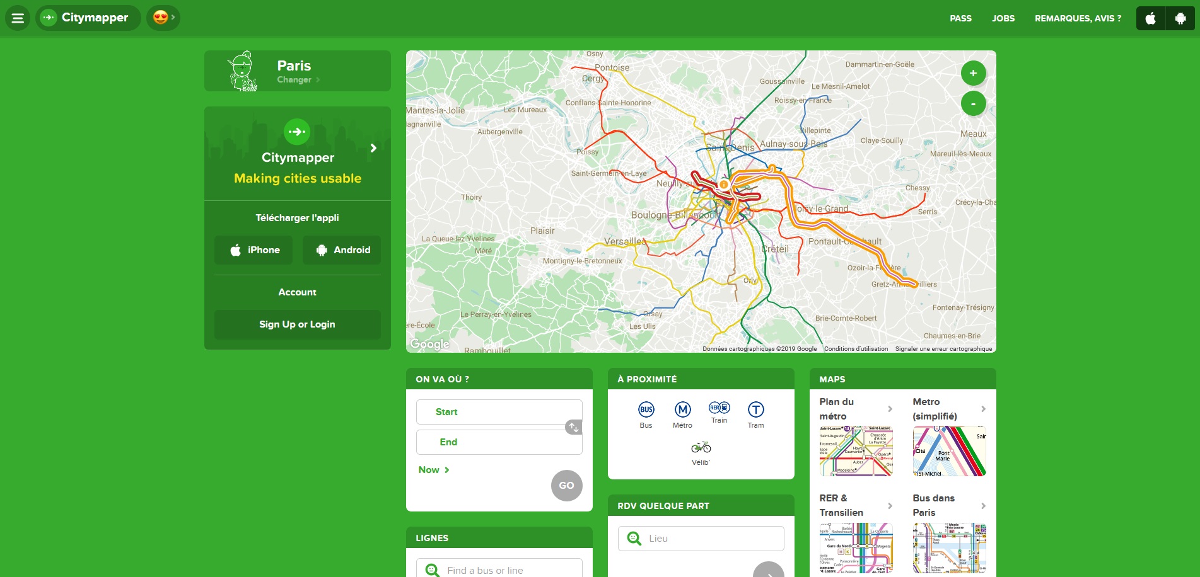This screenshot has height=577, width=1200.
Task: Click Signaler une erreur cartographique
Action: (x=943, y=348)
